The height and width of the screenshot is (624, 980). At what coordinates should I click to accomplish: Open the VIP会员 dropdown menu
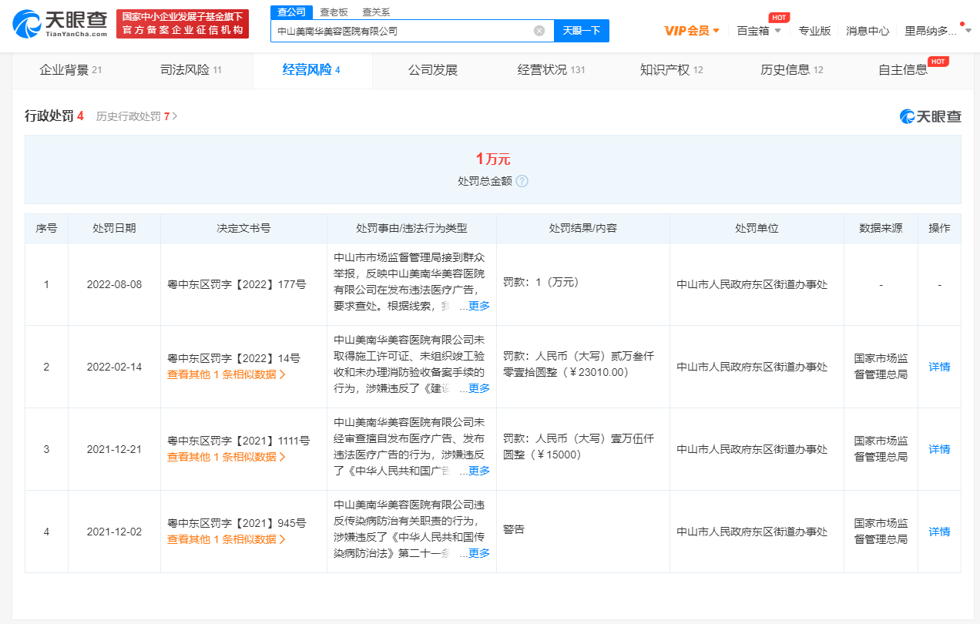pos(692,31)
